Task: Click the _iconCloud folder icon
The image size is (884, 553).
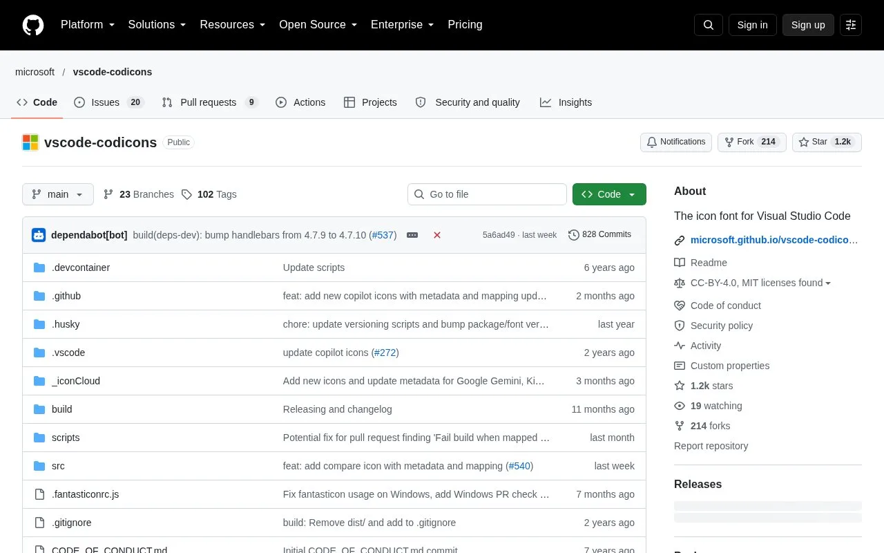Action: coord(39,381)
